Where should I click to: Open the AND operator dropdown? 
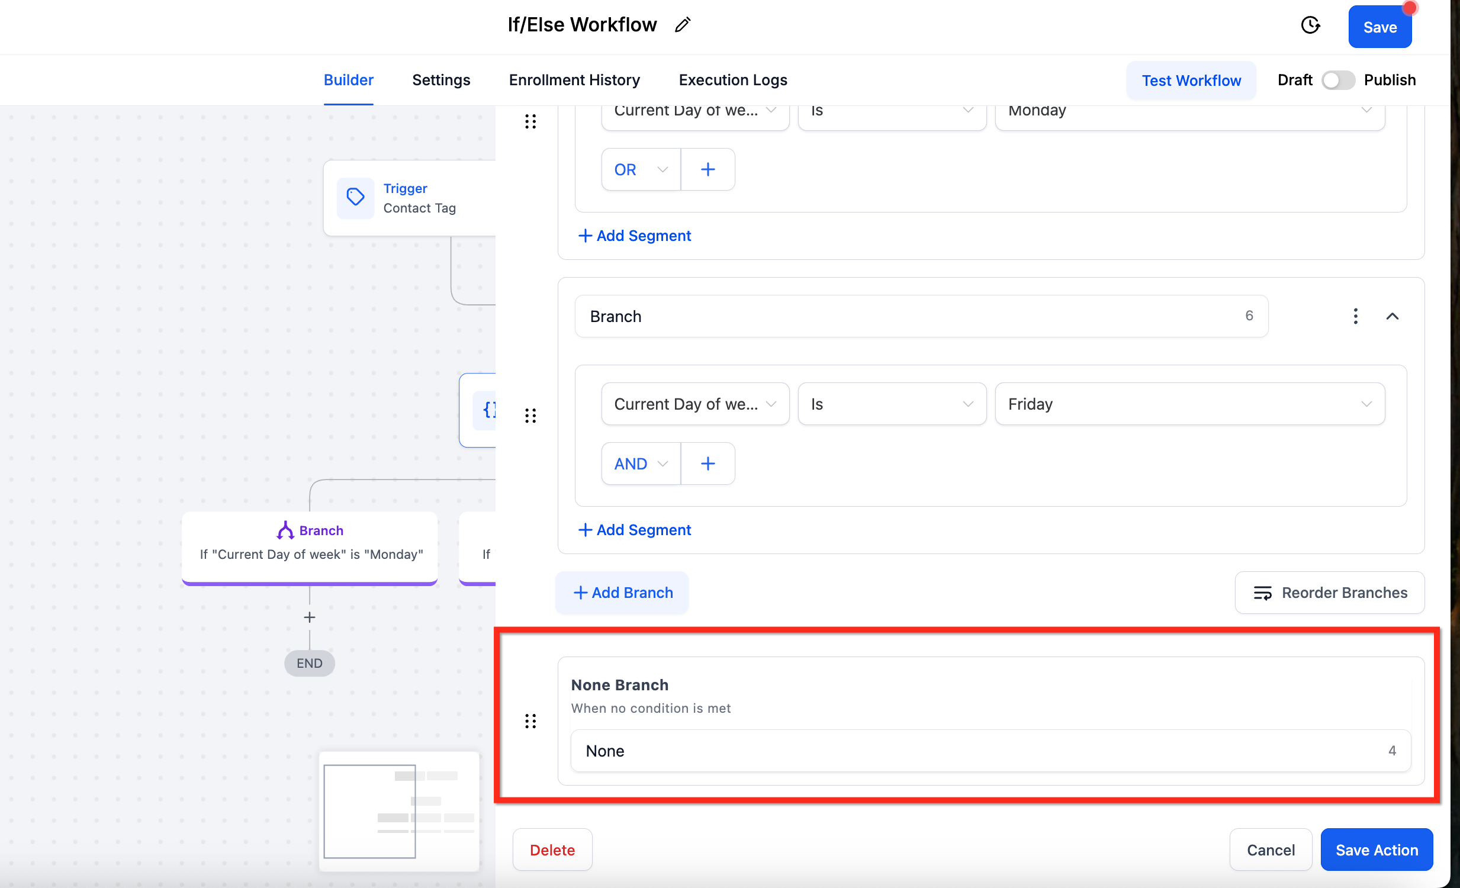(641, 464)
